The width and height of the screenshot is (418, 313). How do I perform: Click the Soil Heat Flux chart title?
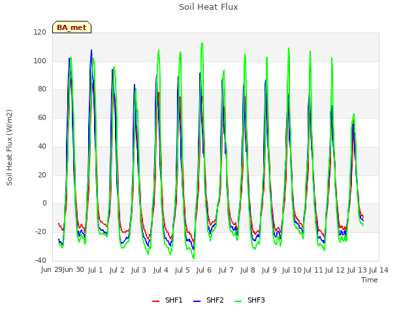click(208, 7)
